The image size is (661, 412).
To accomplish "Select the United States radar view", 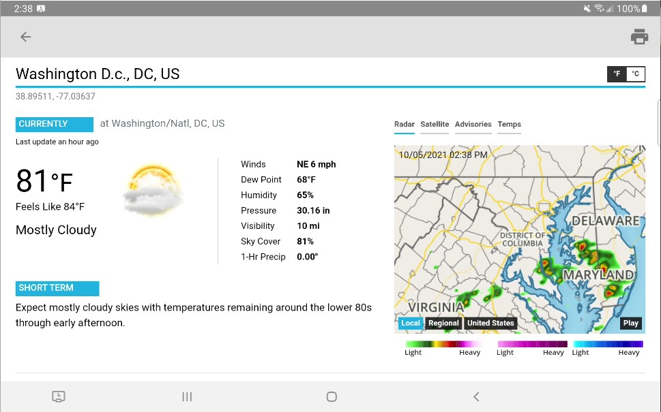I will coord(490,323).
